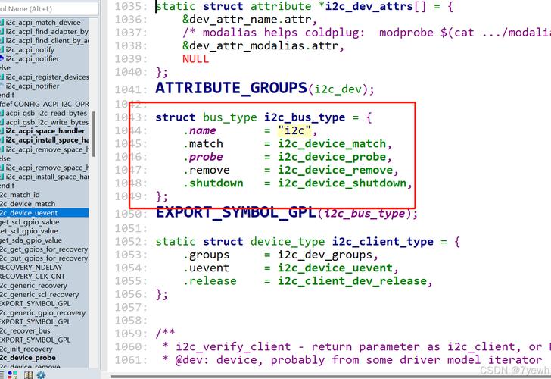Jump to i2c_generic_scl_recovery symbol
This screenshot has width=551, height=379.
pyautogui.click(x=39, y=295)
